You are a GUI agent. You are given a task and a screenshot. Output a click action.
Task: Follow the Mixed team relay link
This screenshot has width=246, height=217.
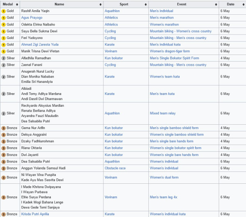point(162,113)
